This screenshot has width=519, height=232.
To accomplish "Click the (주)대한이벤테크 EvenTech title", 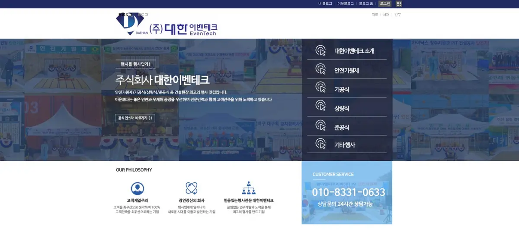I will (x=183, y=29).
